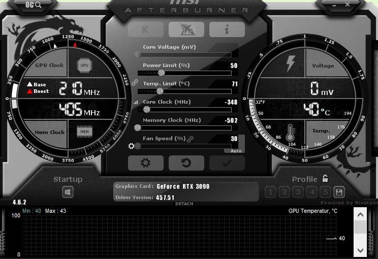This screenshot has height=259, width=378.
Task: Click the Min : 40 graph reading
Action: (31, 211)
